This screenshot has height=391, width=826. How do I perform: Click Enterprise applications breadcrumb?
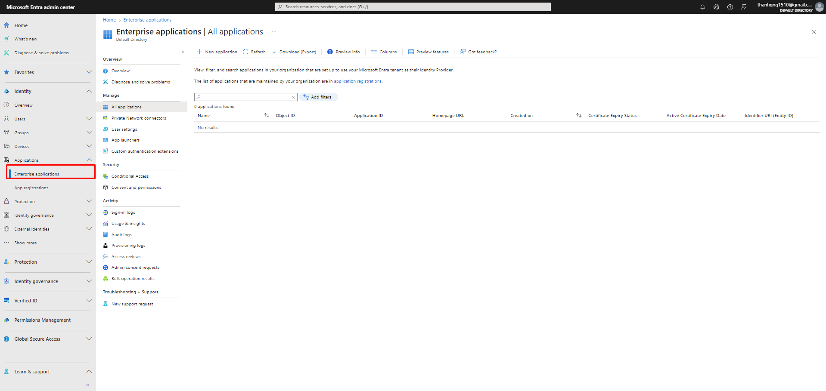point(147,20)
